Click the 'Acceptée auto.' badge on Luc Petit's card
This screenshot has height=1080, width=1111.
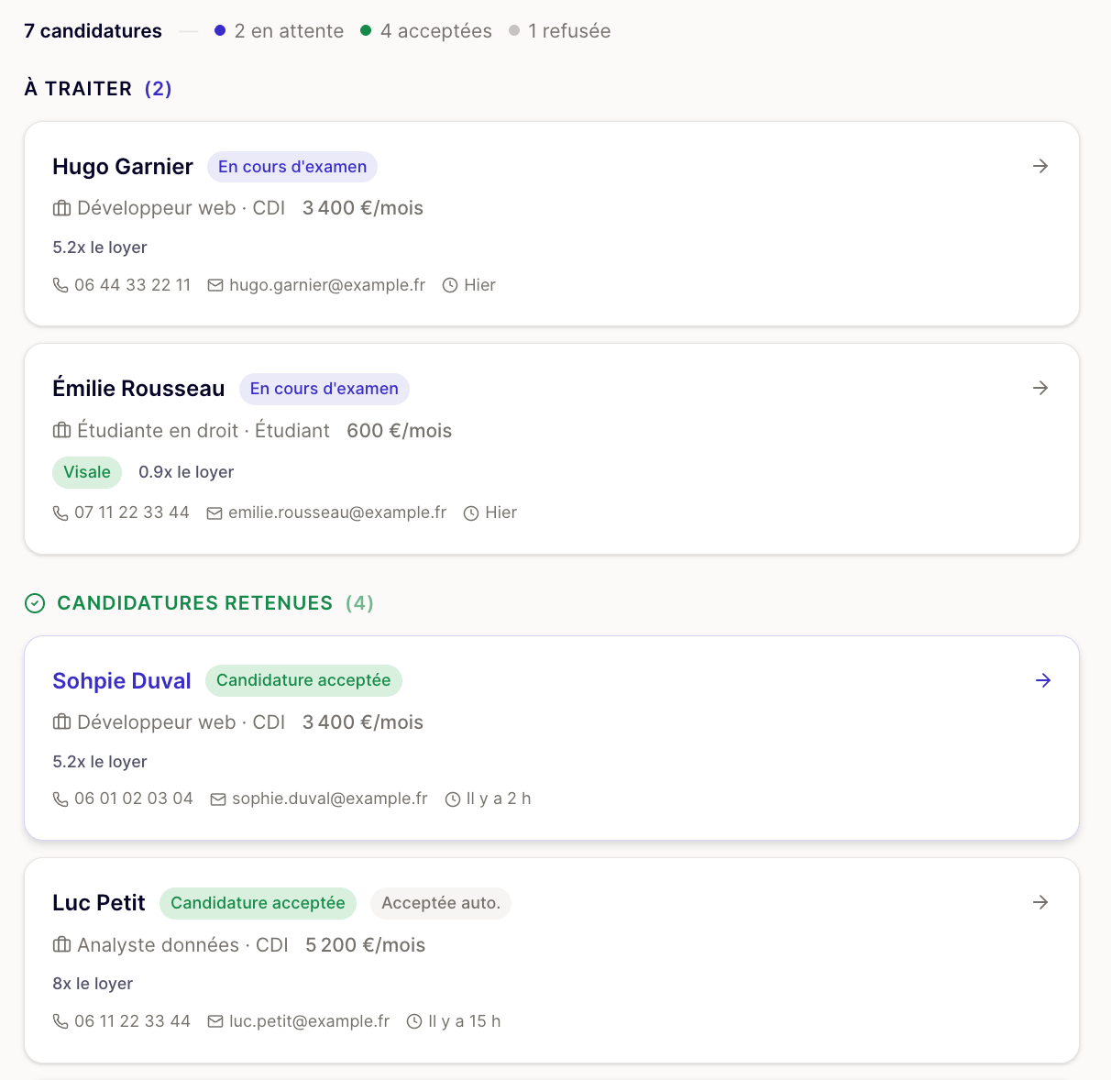pos(441,903)
